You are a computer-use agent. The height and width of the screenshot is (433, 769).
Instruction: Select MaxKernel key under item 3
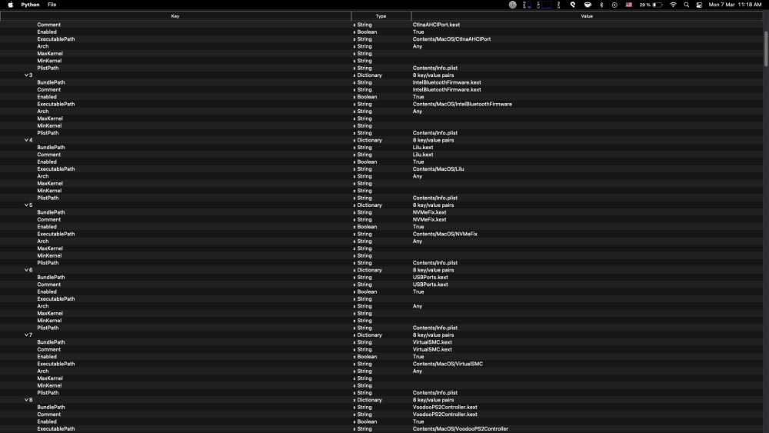point(50,118)
